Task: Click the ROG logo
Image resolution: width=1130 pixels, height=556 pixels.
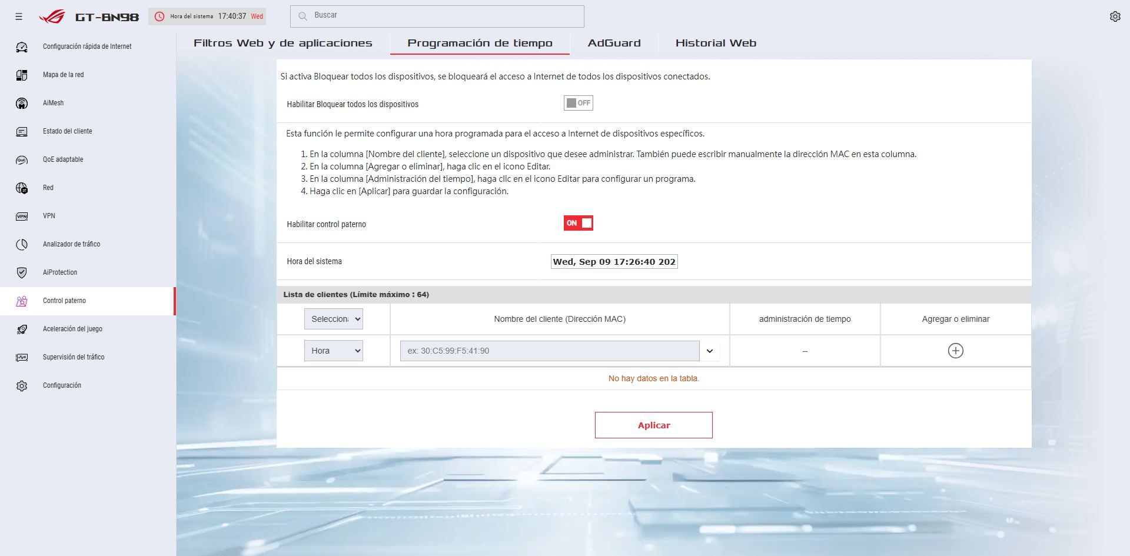Action: (52, 16)
